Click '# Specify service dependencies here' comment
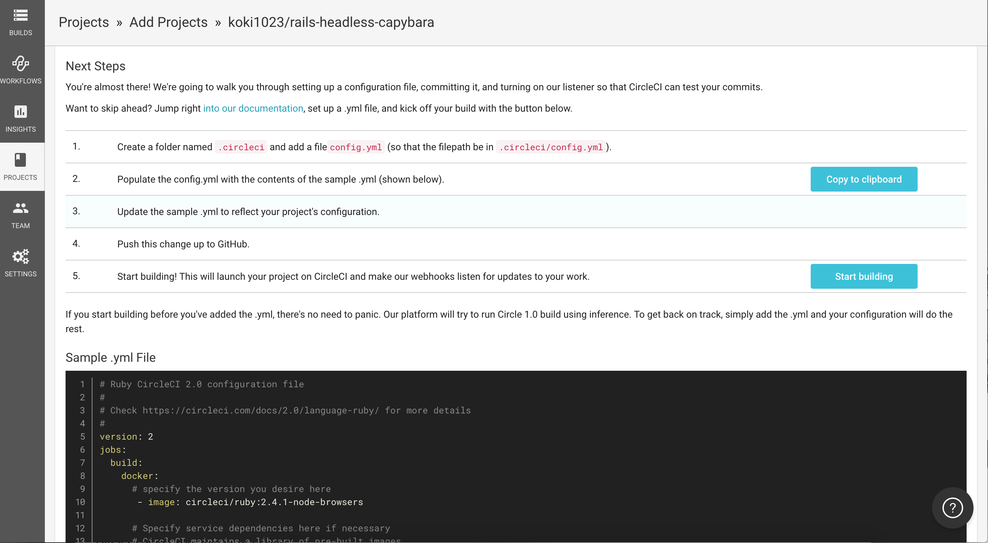 [x=261, y=529]
